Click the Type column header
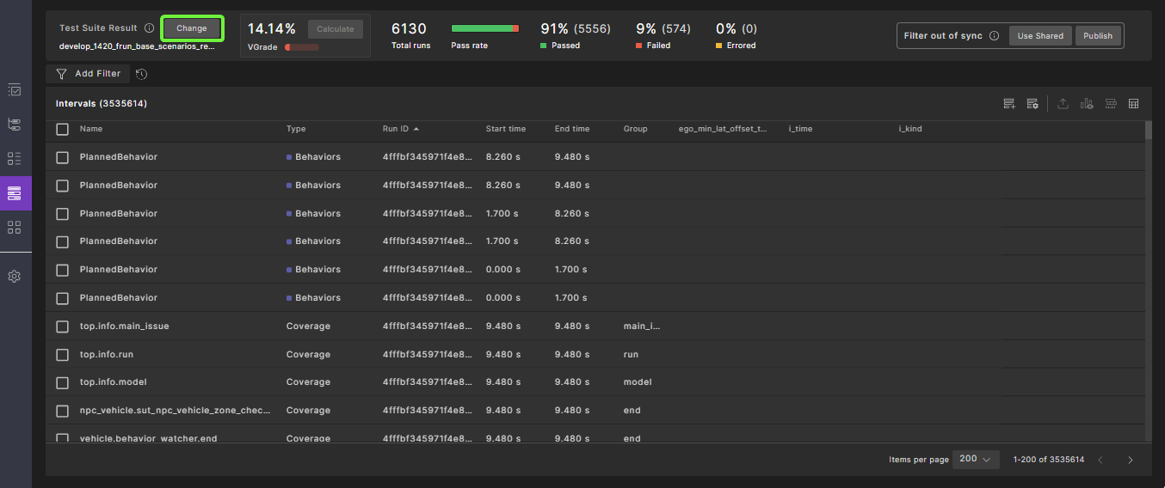1165x488 pixels. 296,129
